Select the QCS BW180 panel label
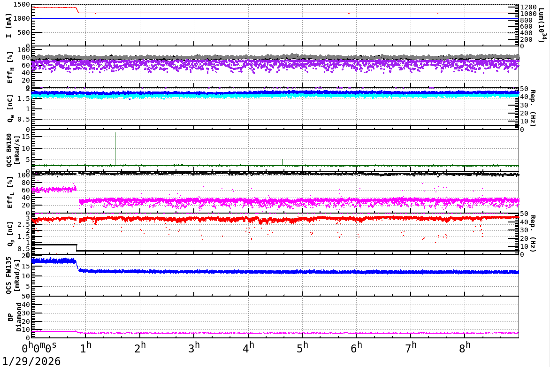Screen dimensions: 550x367 click(x=9, y=148)
